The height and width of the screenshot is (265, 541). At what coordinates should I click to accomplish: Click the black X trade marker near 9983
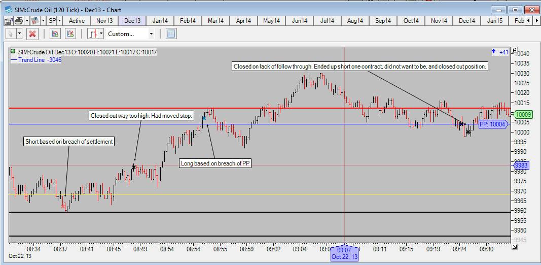pos(134,167)
